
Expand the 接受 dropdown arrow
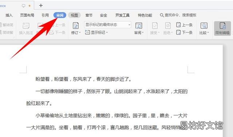click(159, 32)
